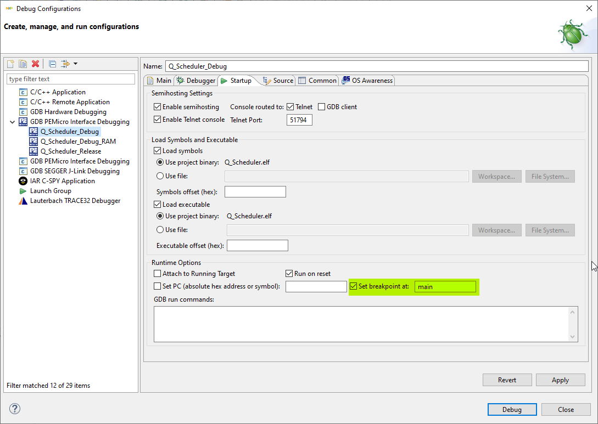
Task: Check Attach to Running Target
Action: [x=157, y=273]
